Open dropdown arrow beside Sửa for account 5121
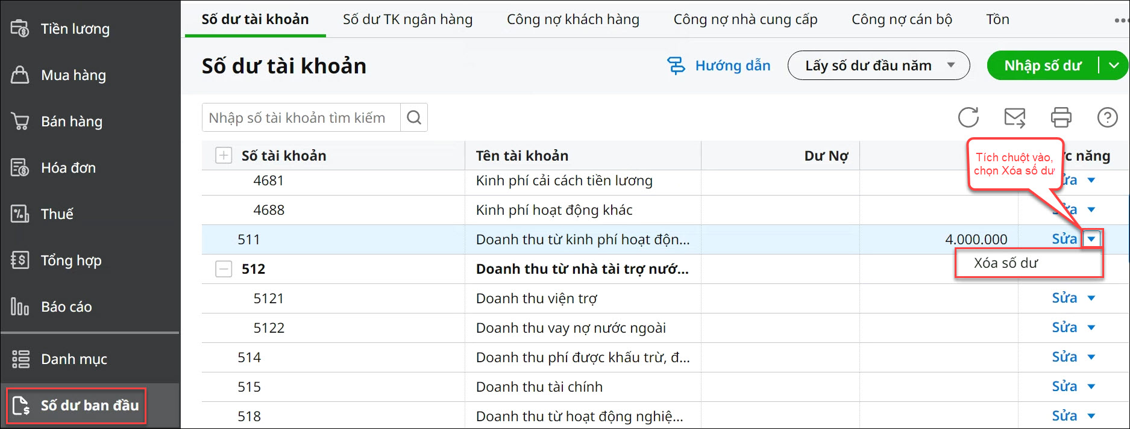Image resolution: width=1130 pixels, height=429 pixels. point(1091,298)
